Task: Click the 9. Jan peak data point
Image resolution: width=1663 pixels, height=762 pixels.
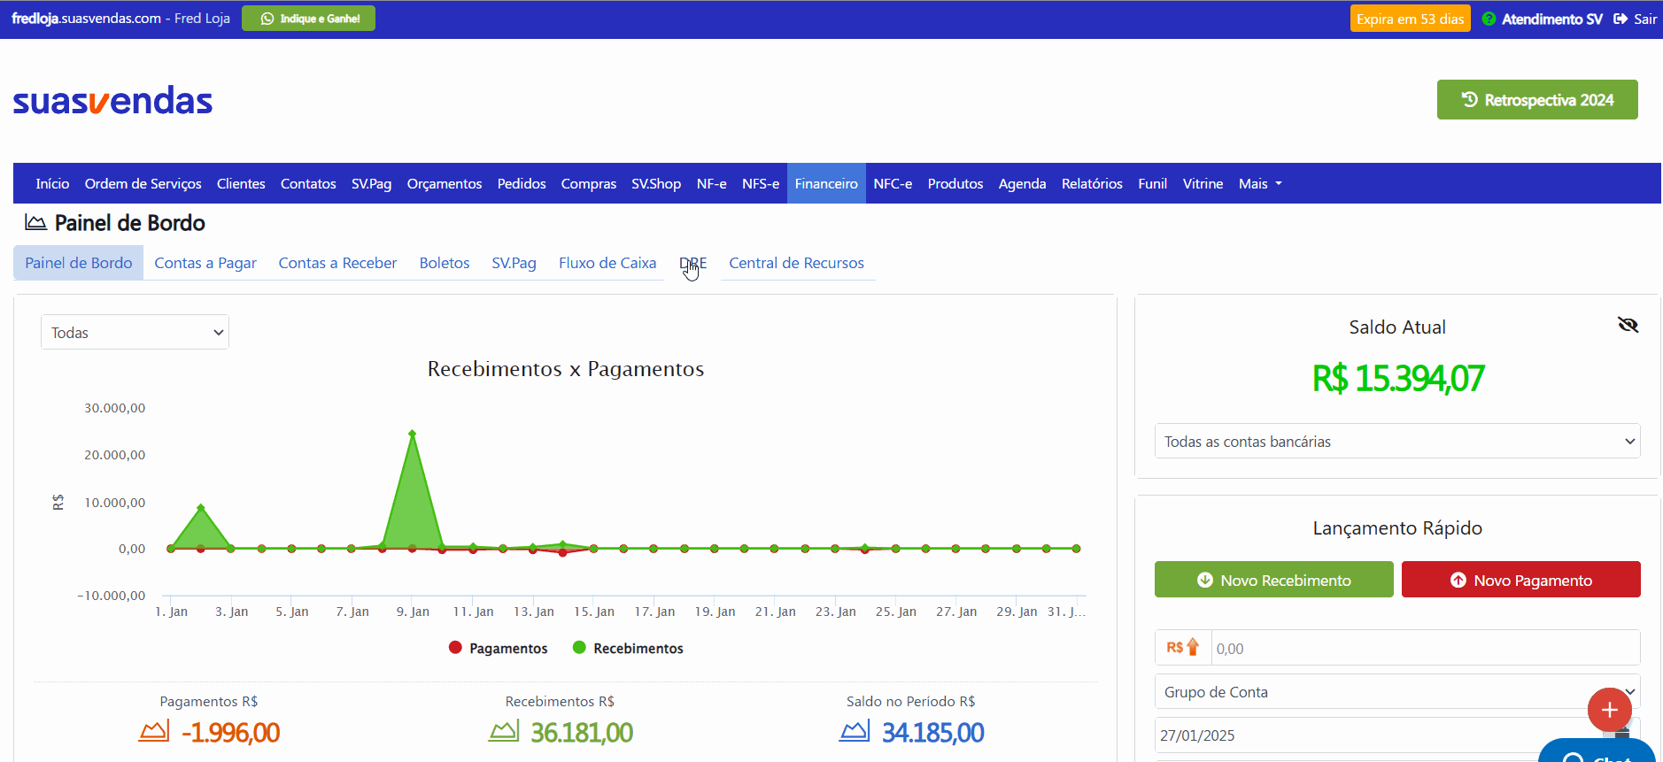Action: point(413,434)
